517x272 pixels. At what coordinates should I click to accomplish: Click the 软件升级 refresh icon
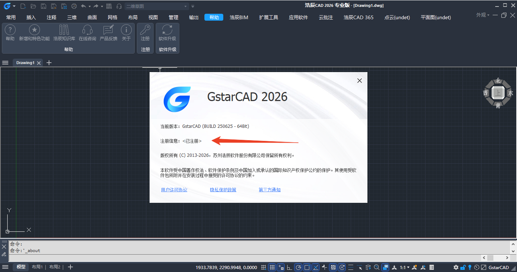(x=167, y=30)
